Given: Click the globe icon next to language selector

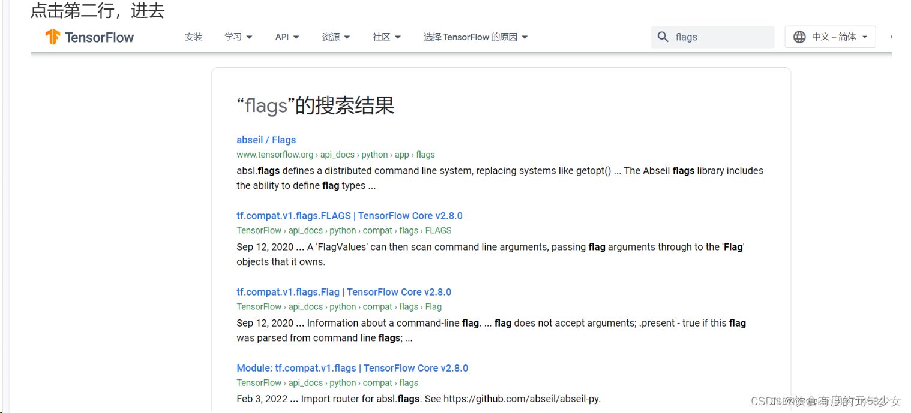Looking at the screenshot, I should pos(799,37).
